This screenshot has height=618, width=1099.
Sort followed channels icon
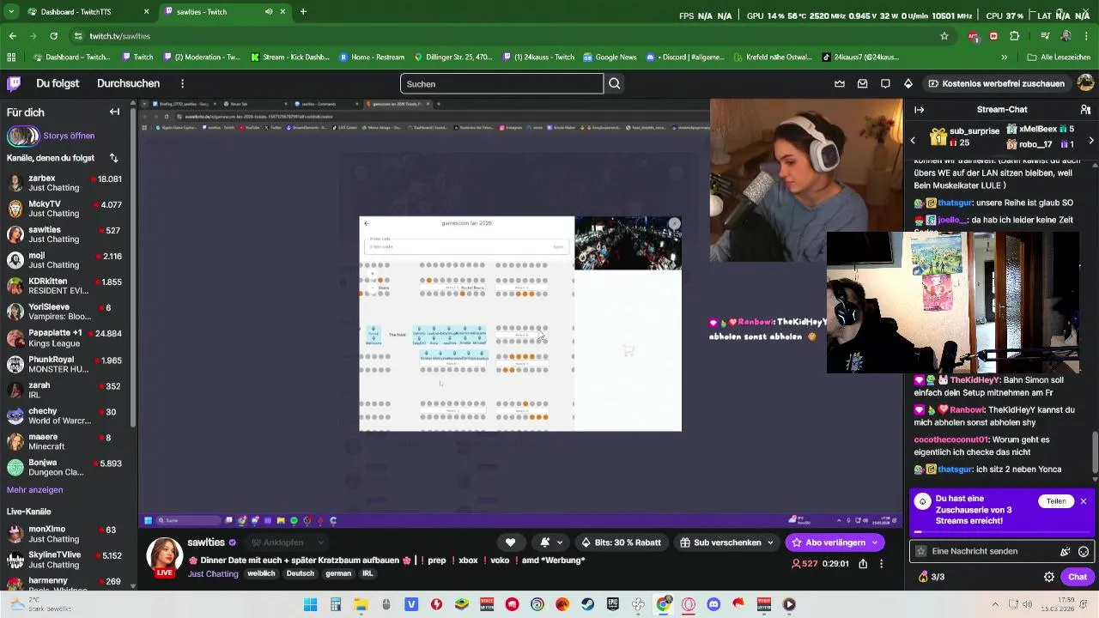(113, 158)
